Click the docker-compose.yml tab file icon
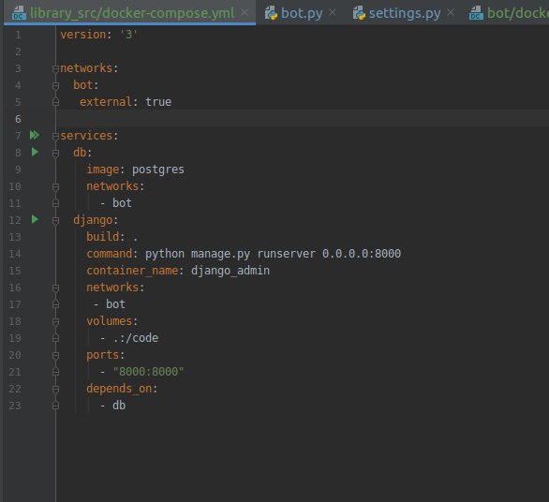Image resolution: width=549 pixels, height=502 pixels. (19, 13)
